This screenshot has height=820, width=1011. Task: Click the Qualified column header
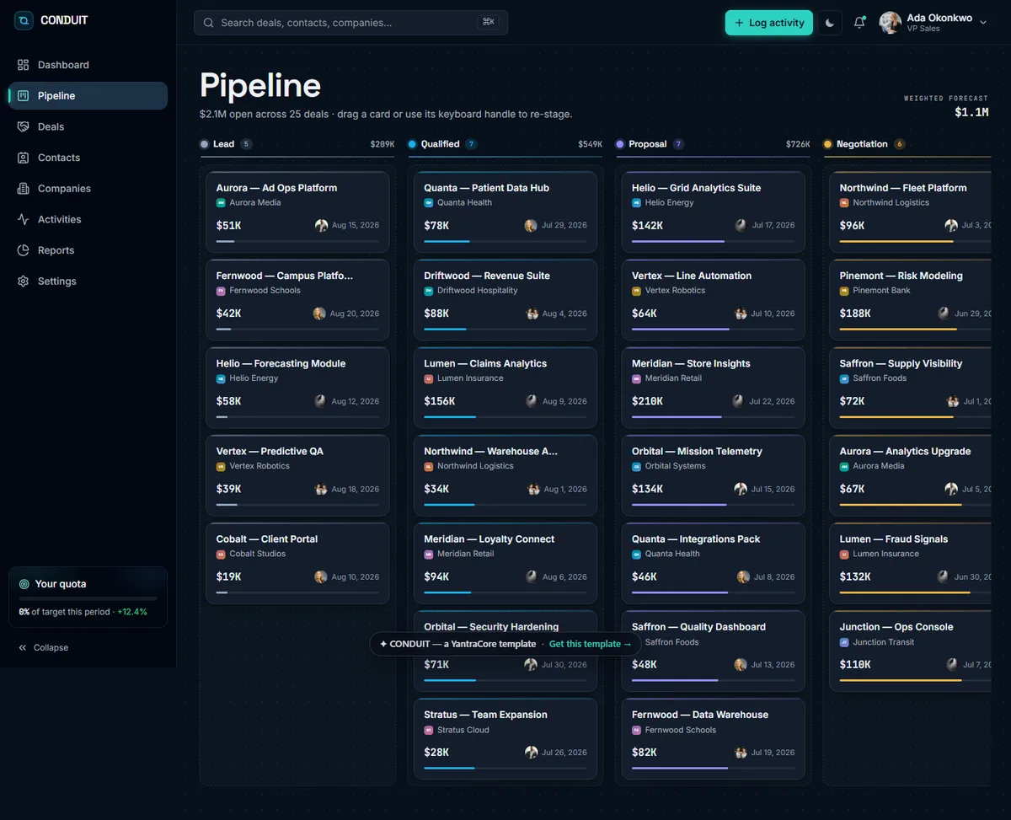[x=505, y=144]
